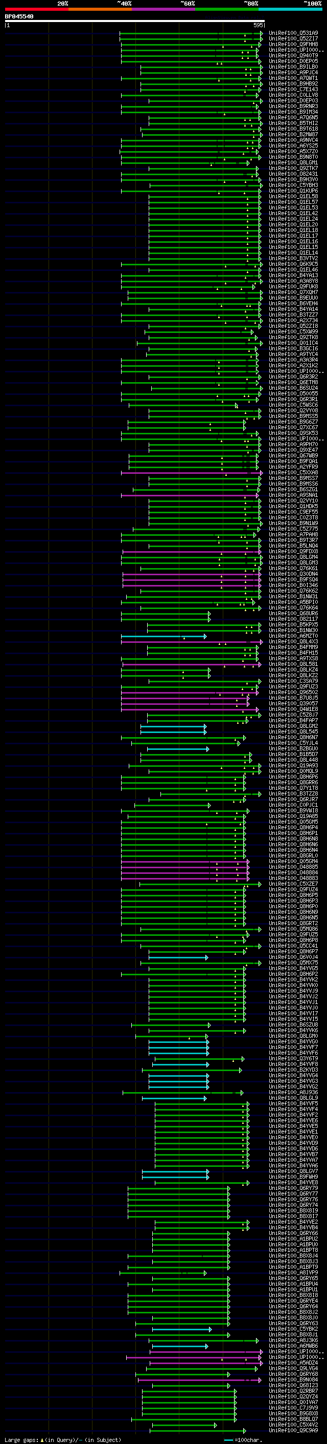
Task: Click the purple ~60% identity color segment
Action: (164, 9)
